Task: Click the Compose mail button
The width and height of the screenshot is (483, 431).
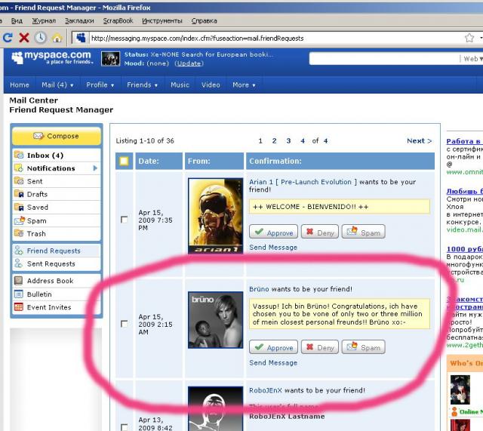Action: point(57,136)
